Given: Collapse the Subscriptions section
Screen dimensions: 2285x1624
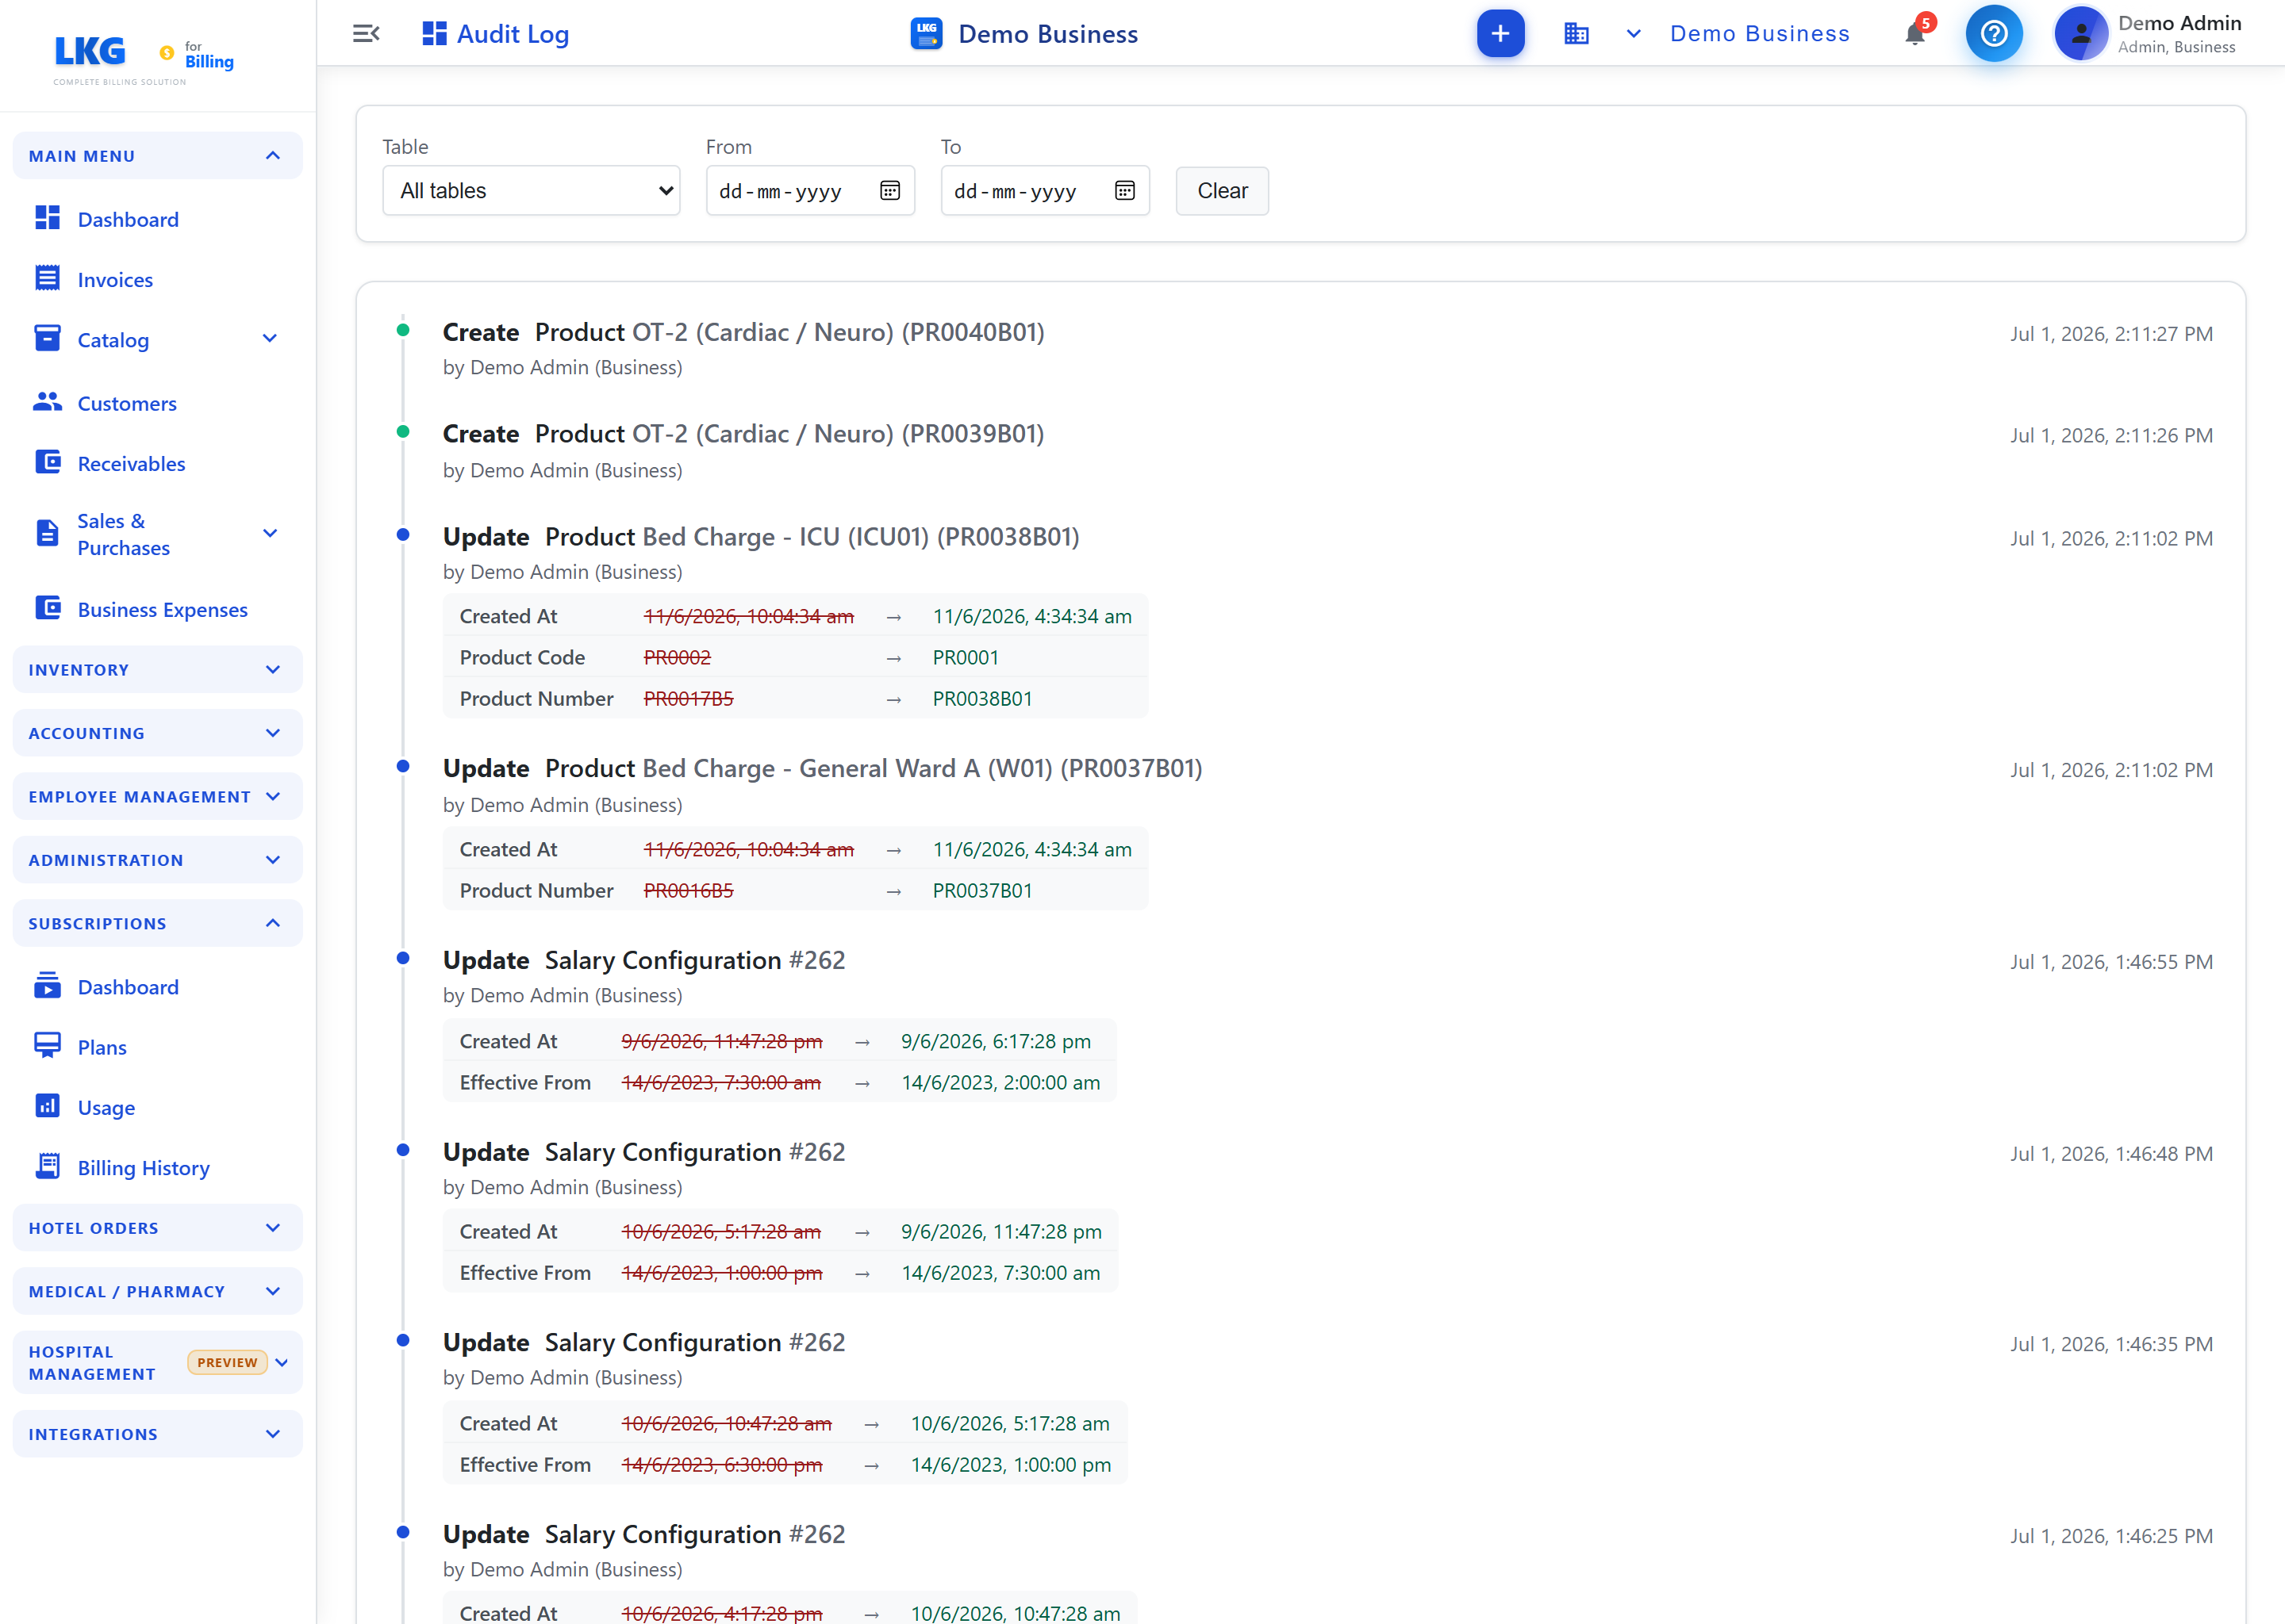Looking at the screenshot, I should click(x=157, y=923).
